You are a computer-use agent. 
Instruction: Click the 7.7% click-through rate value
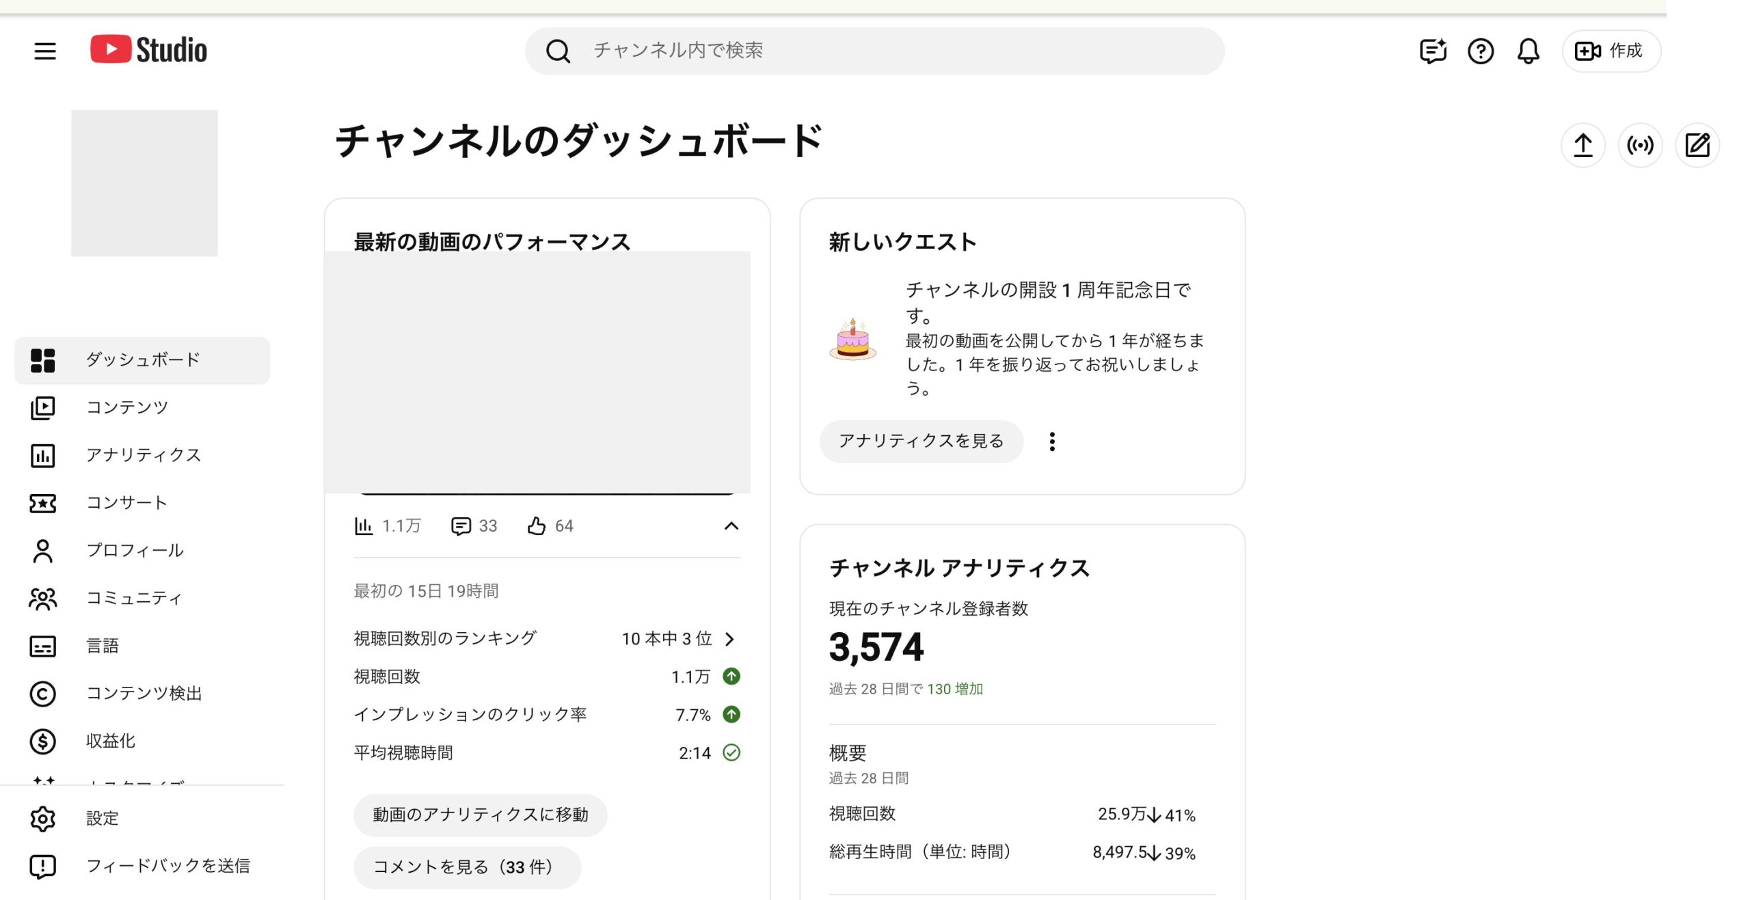(x=693, y=715)
